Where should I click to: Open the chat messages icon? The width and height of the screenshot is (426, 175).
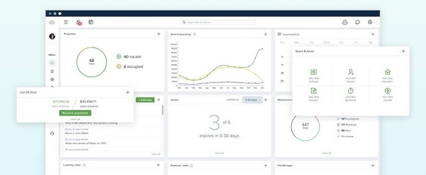coord(358,22)
